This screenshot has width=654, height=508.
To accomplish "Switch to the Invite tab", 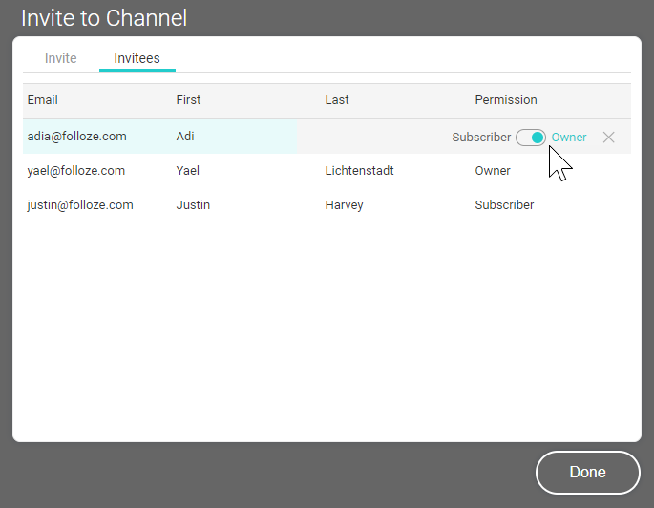I will tap(61, 58).
